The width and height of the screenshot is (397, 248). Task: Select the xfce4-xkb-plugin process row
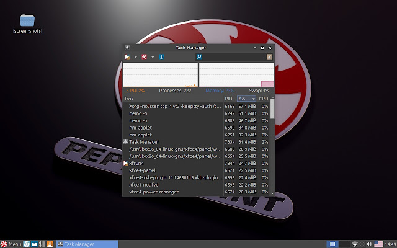pyautogui.click(x=197, y=178)
